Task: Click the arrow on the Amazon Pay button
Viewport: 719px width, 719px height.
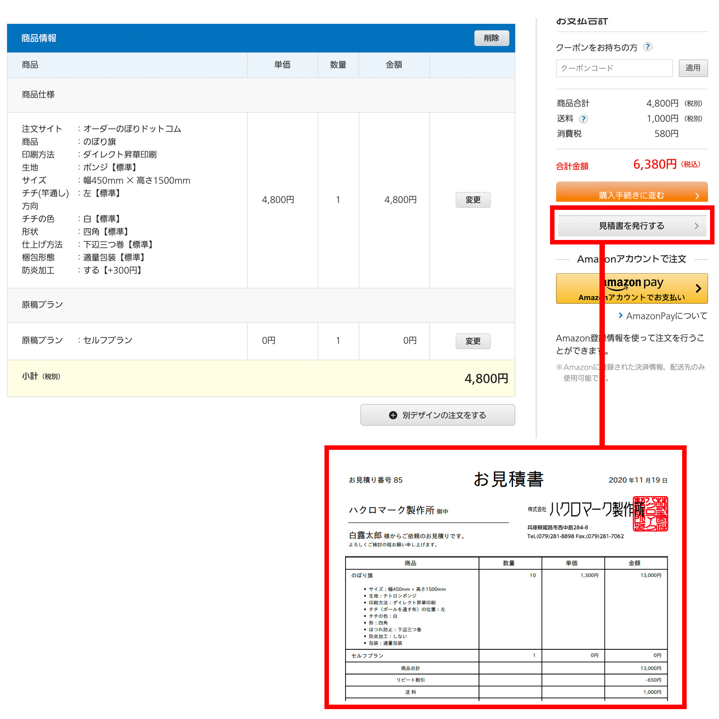Action: pyautogui.click(x=699, y=288)
